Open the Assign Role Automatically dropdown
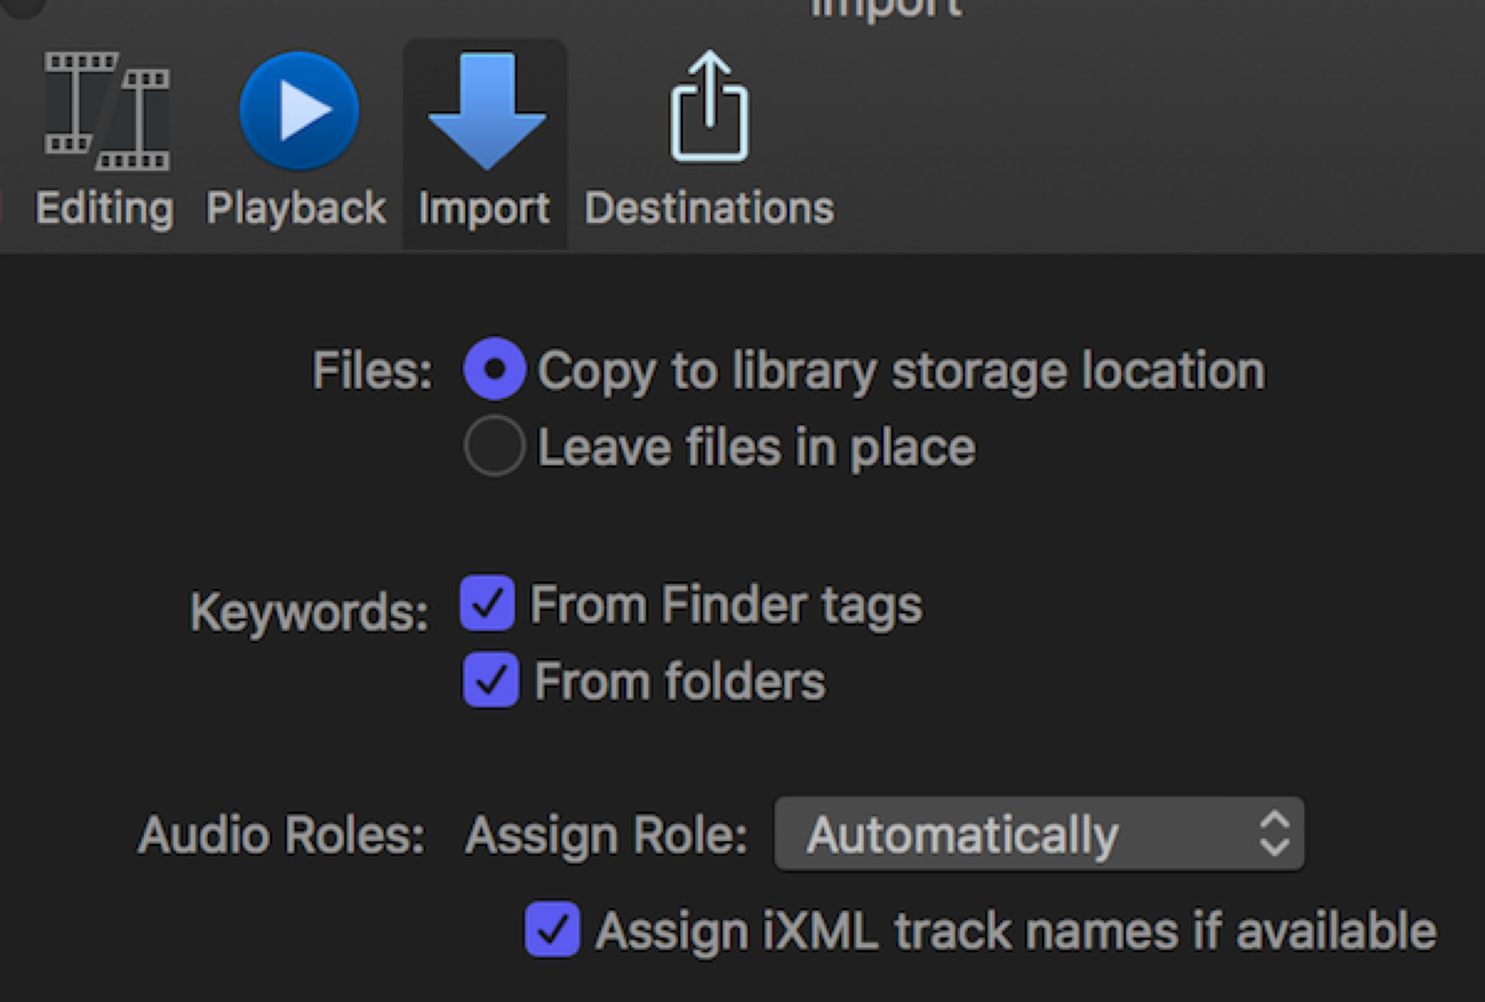 tap(1022, 834)
